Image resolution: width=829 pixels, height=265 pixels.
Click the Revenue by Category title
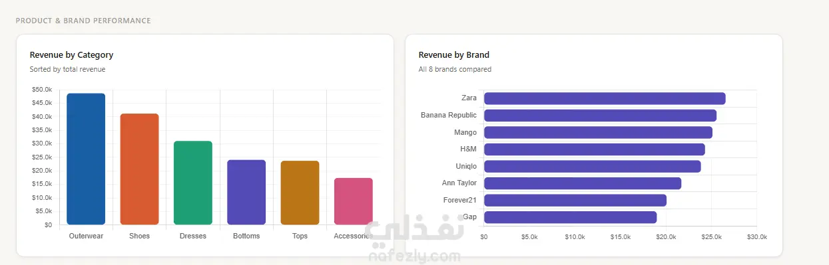tap(71, 55)
